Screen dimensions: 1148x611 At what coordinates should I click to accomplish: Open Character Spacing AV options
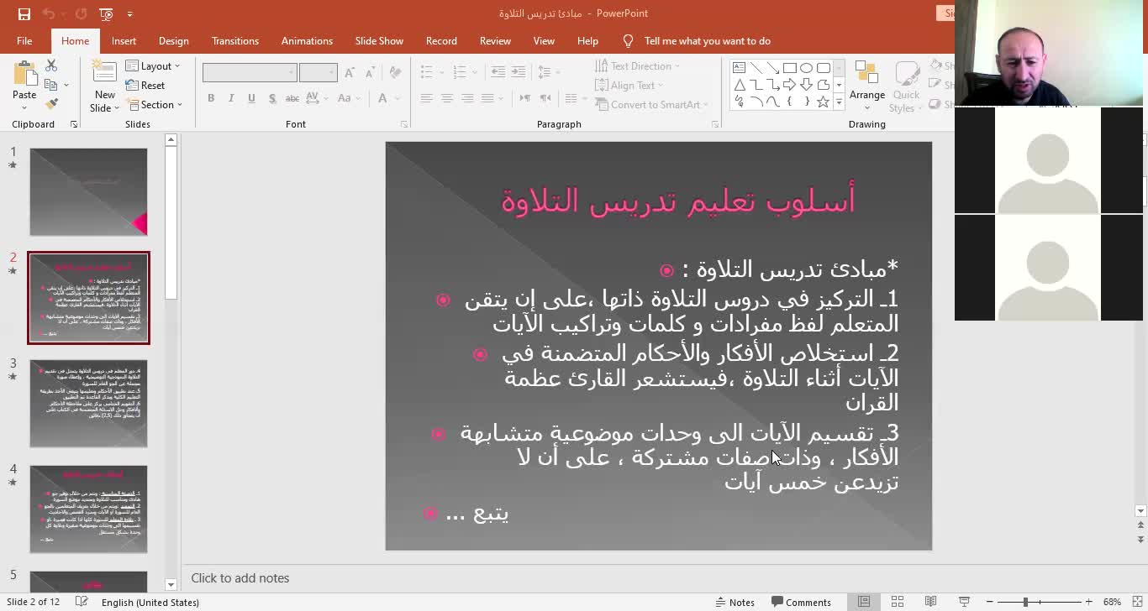[x=319, y=98]
